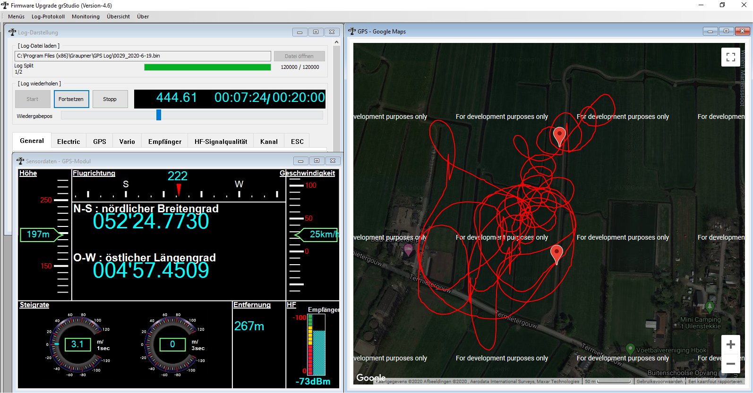The width and height of the screenshot is (753, 393).
Task: Click the Datei öffnen button
Action: pos(299,56)
